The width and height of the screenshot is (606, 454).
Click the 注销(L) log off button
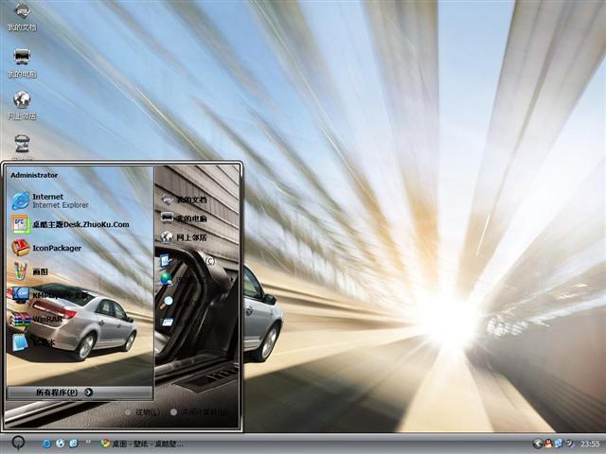tap(142, 412)
